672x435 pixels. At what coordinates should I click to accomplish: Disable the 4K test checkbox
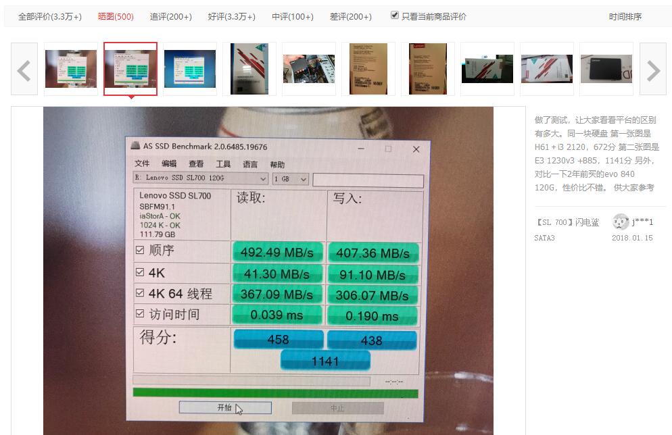click(140, 272)
